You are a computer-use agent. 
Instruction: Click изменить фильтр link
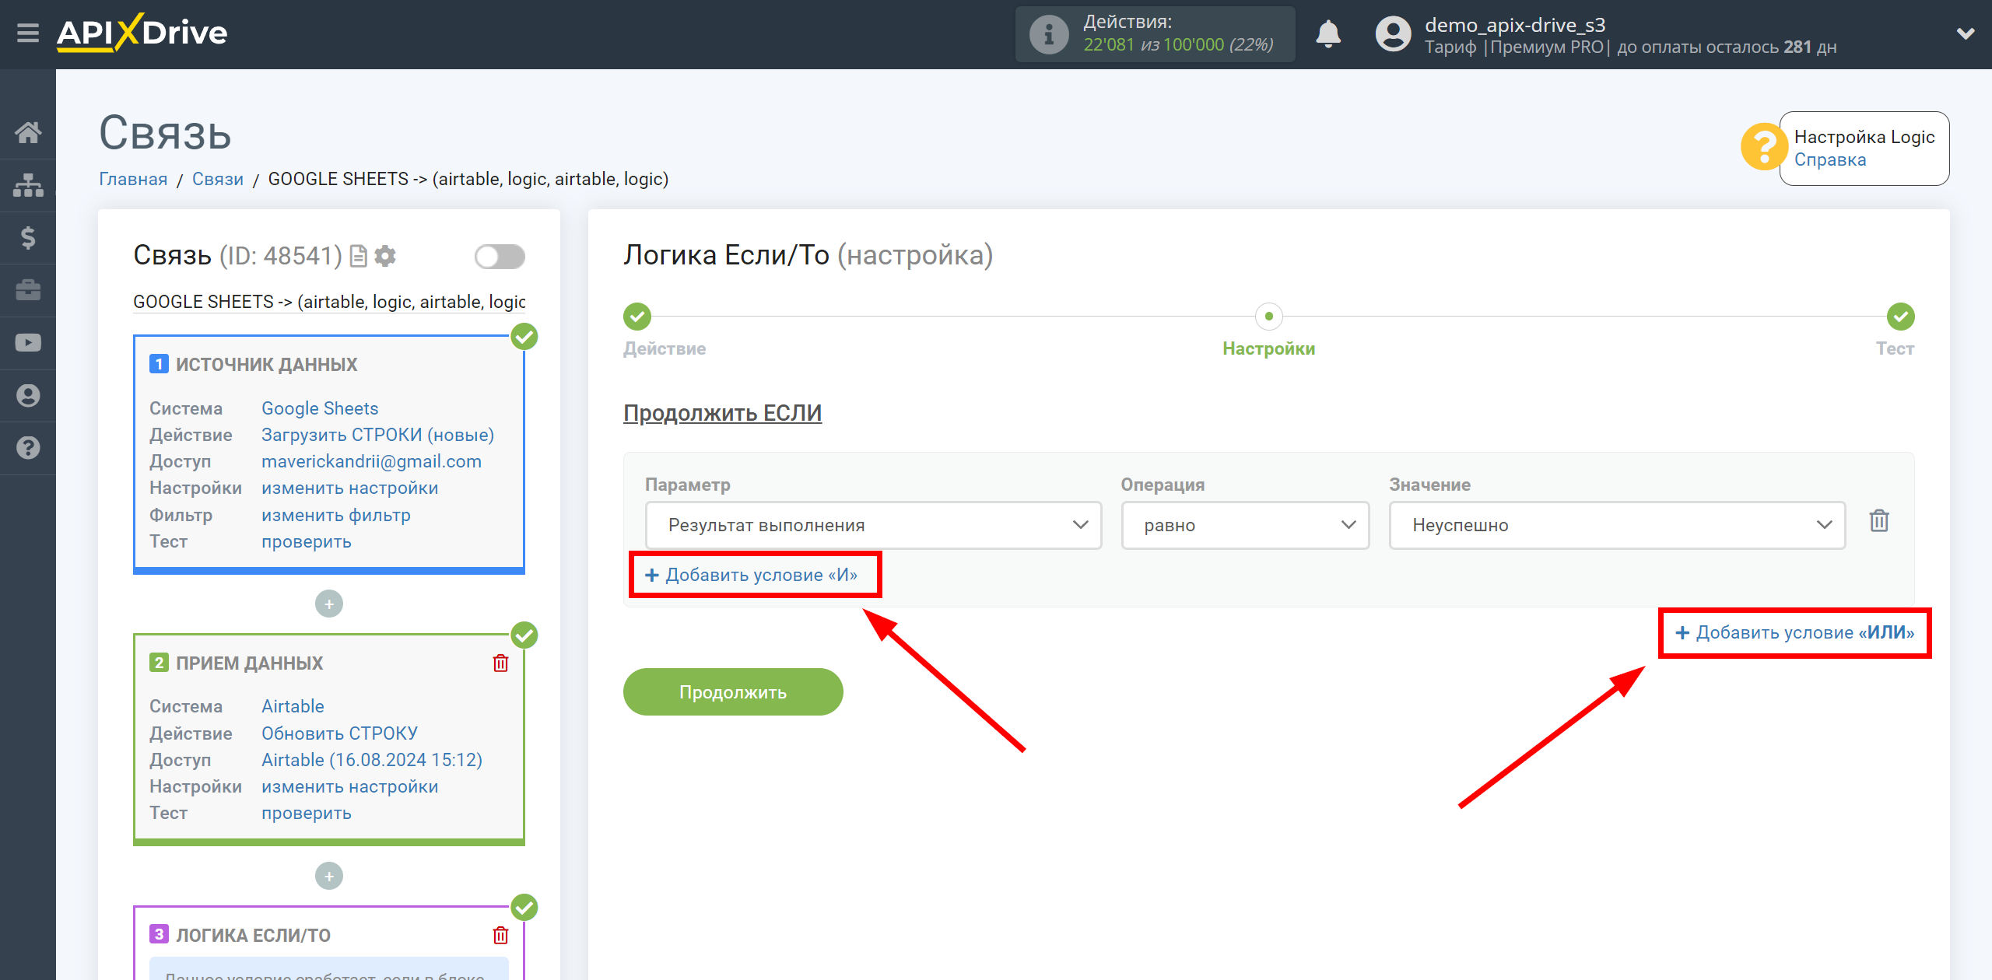(335, 515)
